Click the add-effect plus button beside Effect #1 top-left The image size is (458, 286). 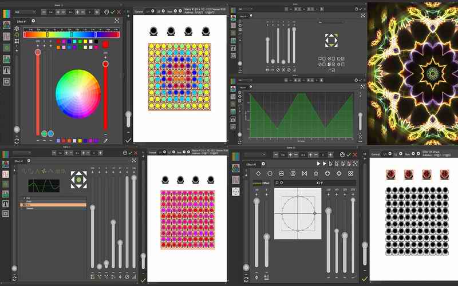coord(33,21)
